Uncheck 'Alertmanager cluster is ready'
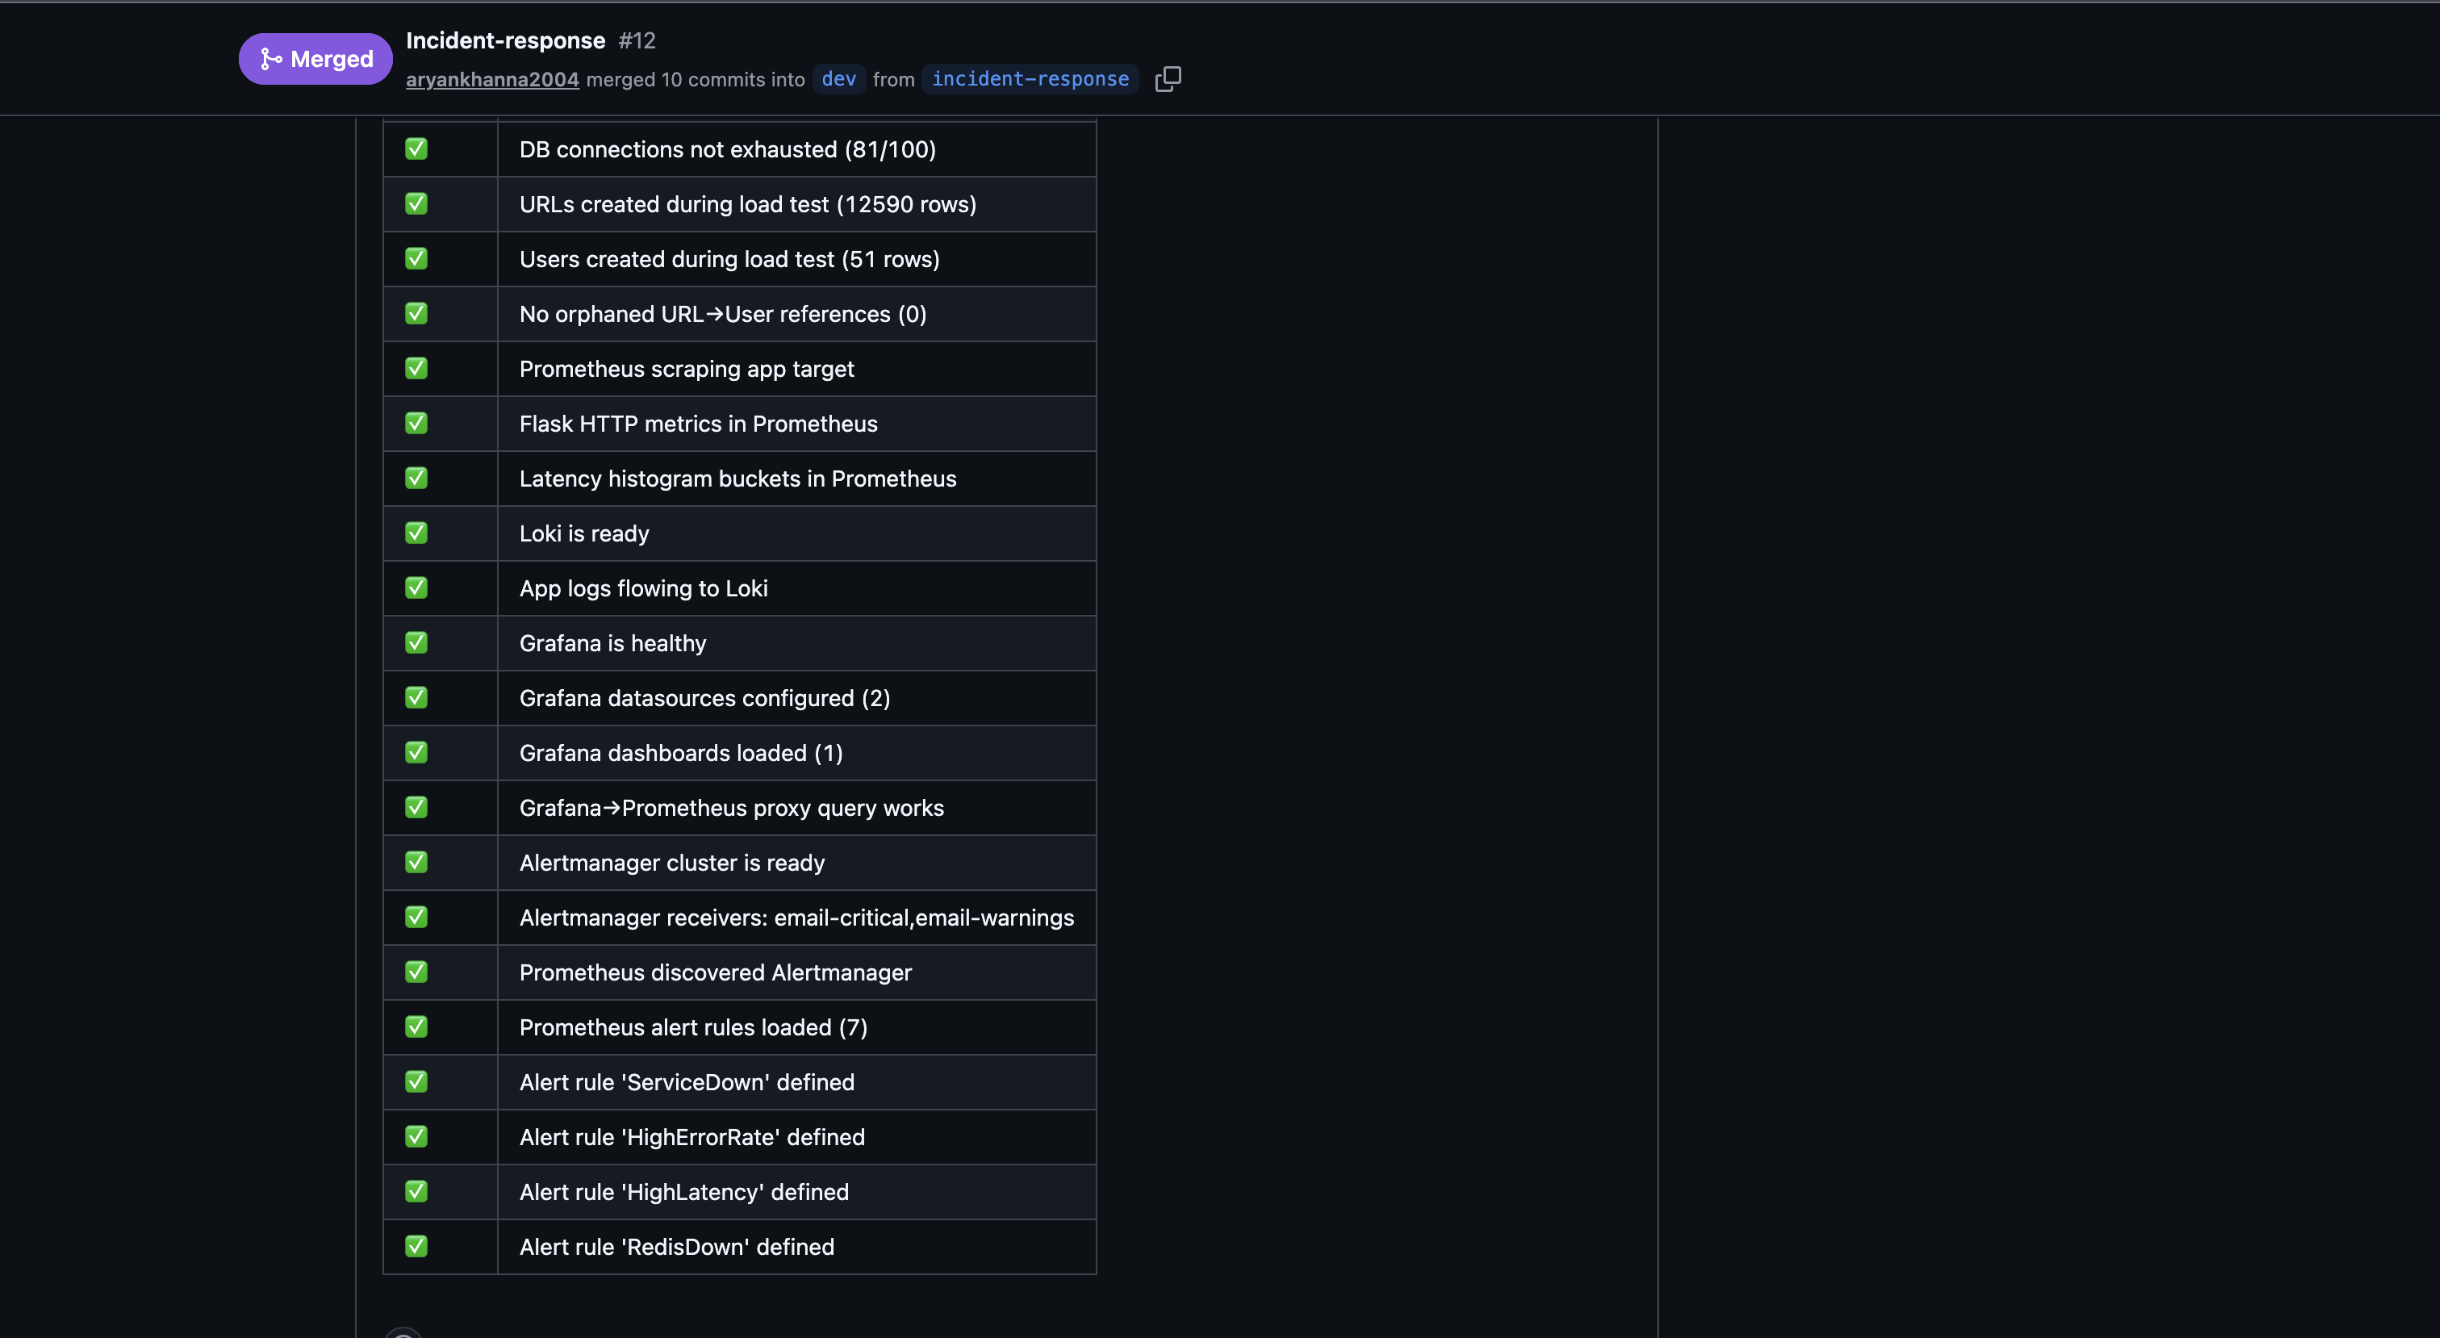This screenshot has width=2440, height=1338. pyautogui.click(x=416, y=863)
